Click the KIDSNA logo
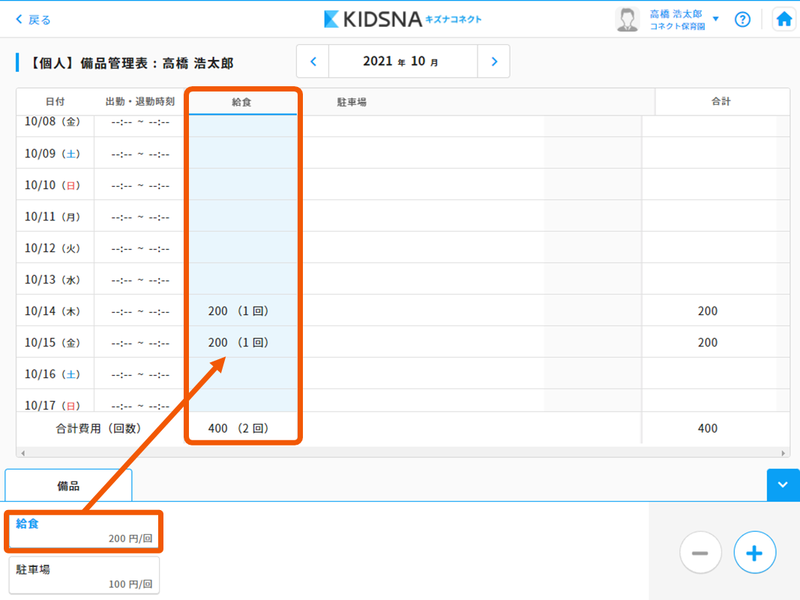This screenshot has width=800, height=600. tap(403, 19)
